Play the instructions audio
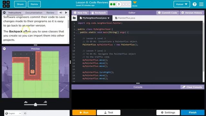The image size is (206, 116). [66, 13]
